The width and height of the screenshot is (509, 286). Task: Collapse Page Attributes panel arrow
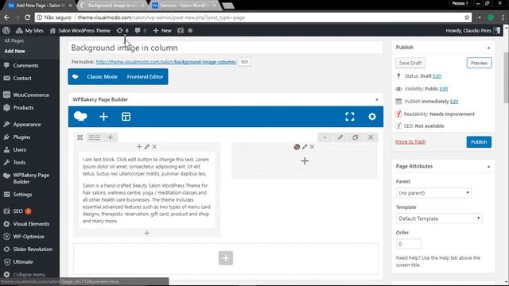click(x=488, y=166)
